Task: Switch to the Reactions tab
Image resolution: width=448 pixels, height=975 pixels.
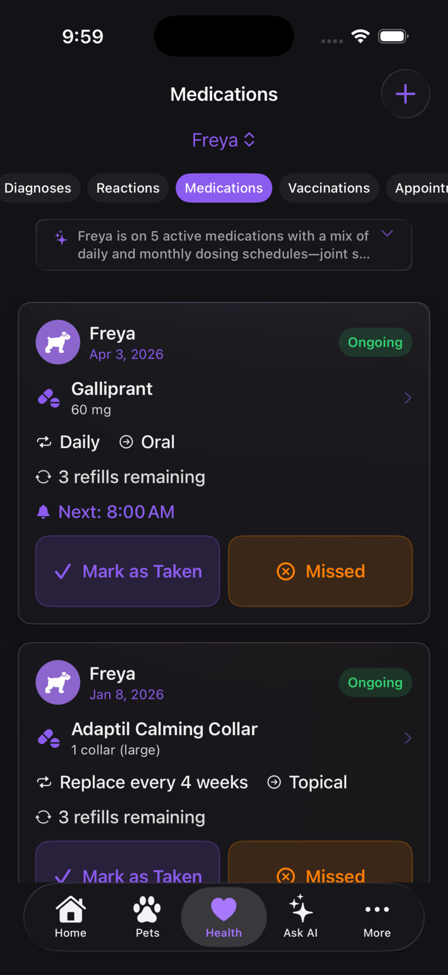Action: coord(128,188)
